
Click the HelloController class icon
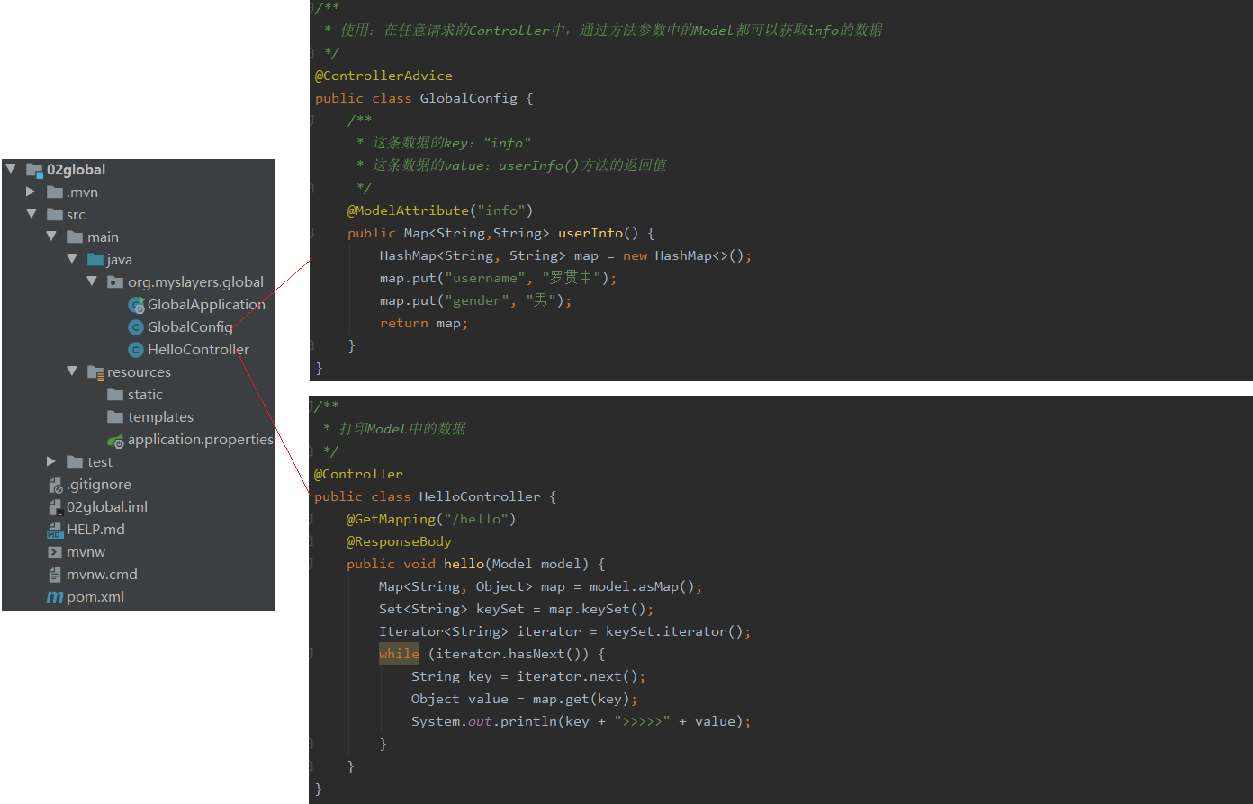click(136, 350)
